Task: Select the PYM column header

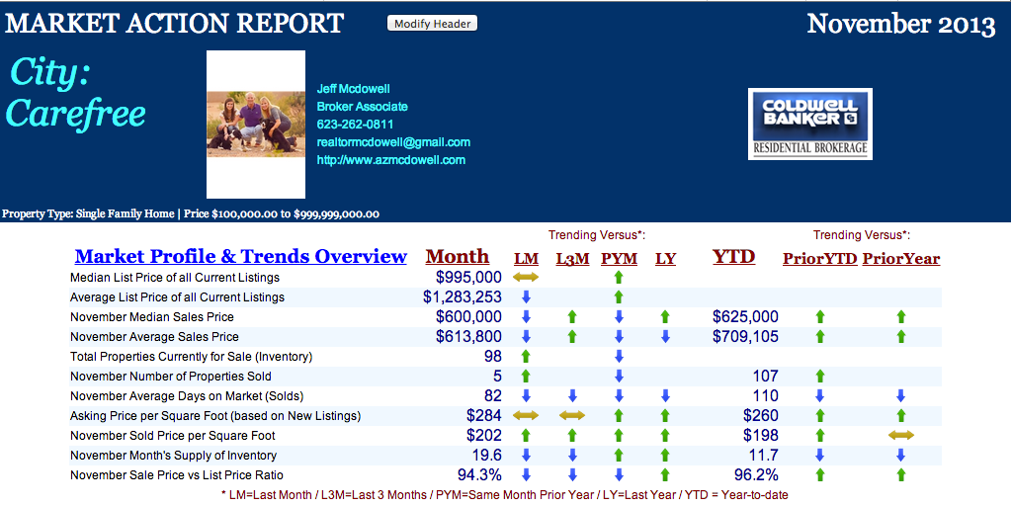Action: (x=619, y=259)
